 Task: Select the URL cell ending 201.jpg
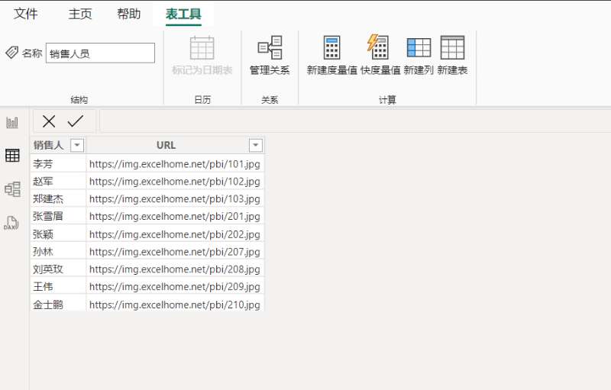(175, 217)
